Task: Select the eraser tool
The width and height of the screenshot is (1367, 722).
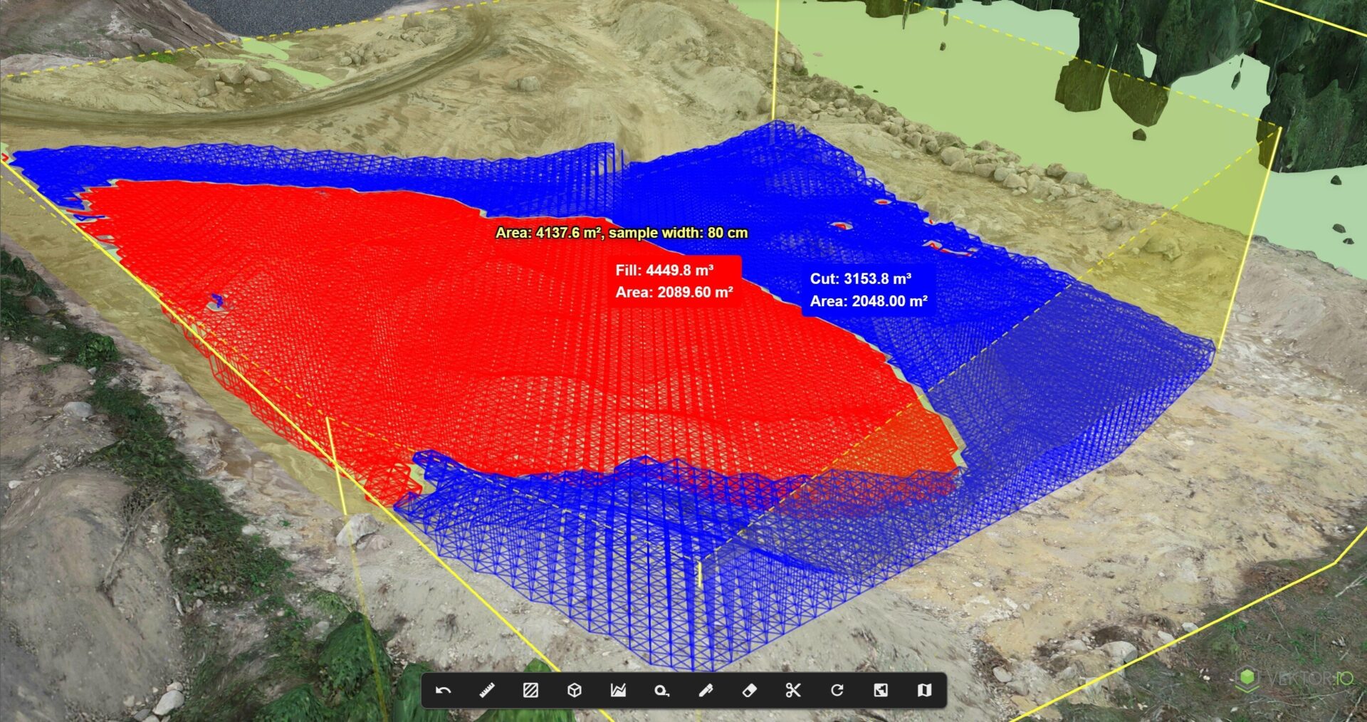Action: (x=749, y=691)
